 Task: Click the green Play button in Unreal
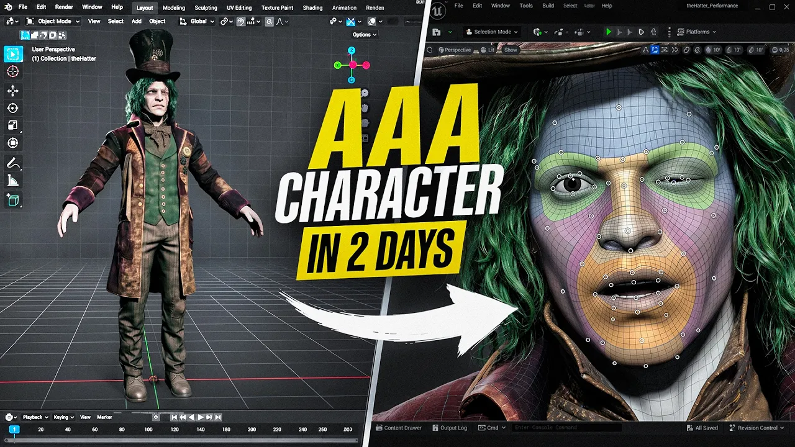(609, 32)
